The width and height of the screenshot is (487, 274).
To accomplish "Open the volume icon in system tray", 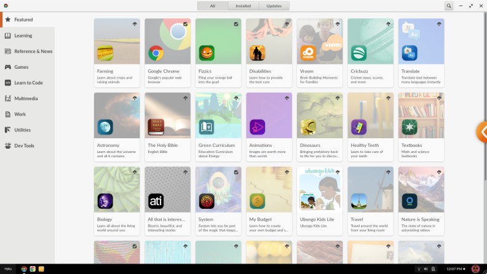I will [x=426, y=269].
